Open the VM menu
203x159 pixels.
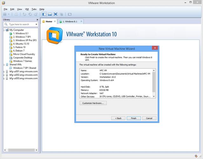click(x=27, y=9)
